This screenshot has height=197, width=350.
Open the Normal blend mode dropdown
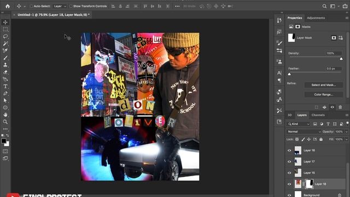coord(304,131)
